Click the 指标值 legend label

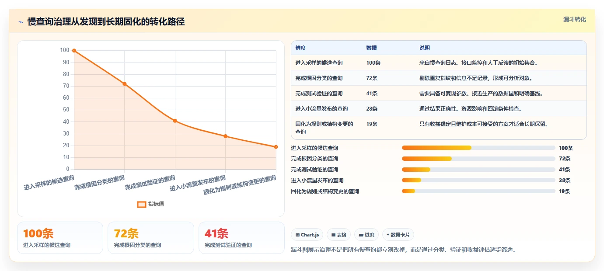point(156,204)
